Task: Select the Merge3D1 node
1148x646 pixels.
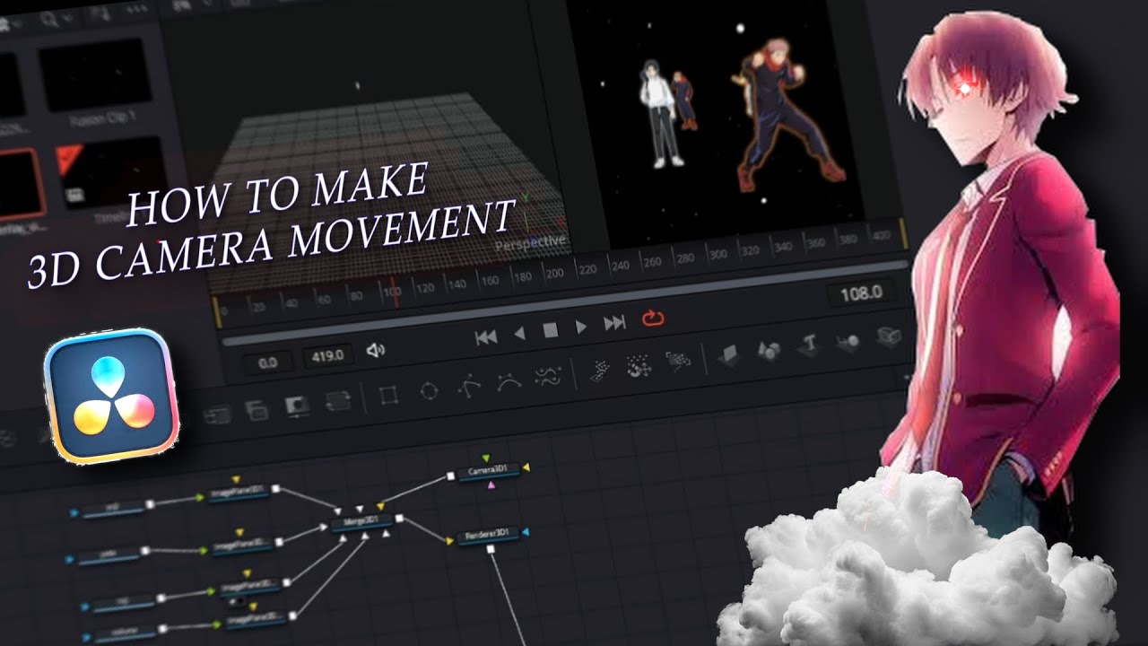Action: click(x=361, y=523)
